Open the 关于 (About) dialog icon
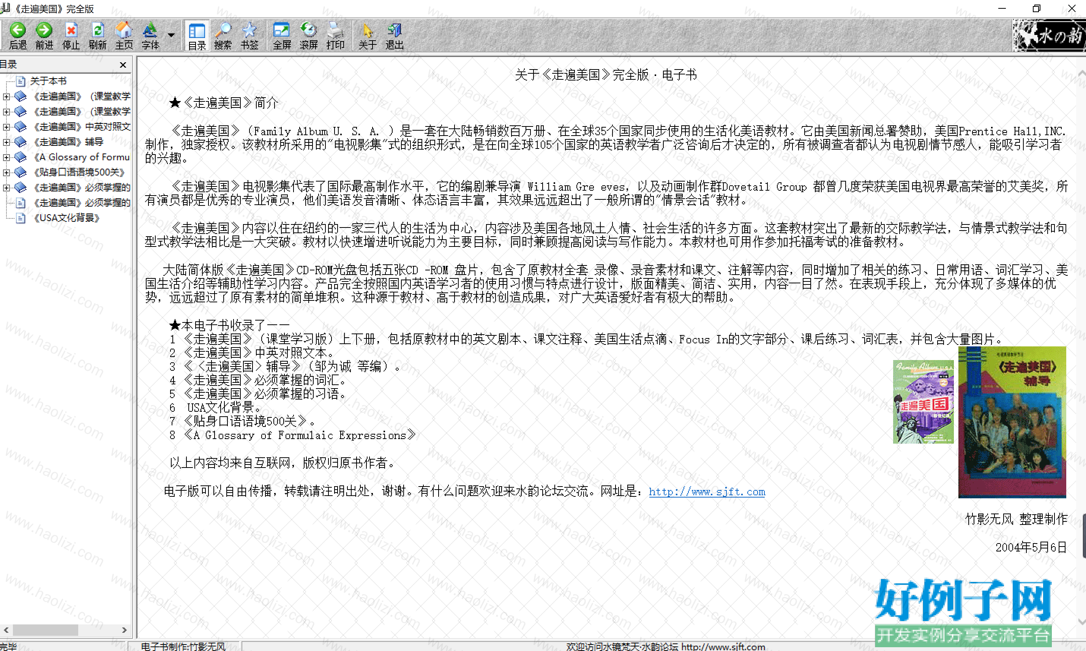The image size is (1086, 651). (368, 36)
